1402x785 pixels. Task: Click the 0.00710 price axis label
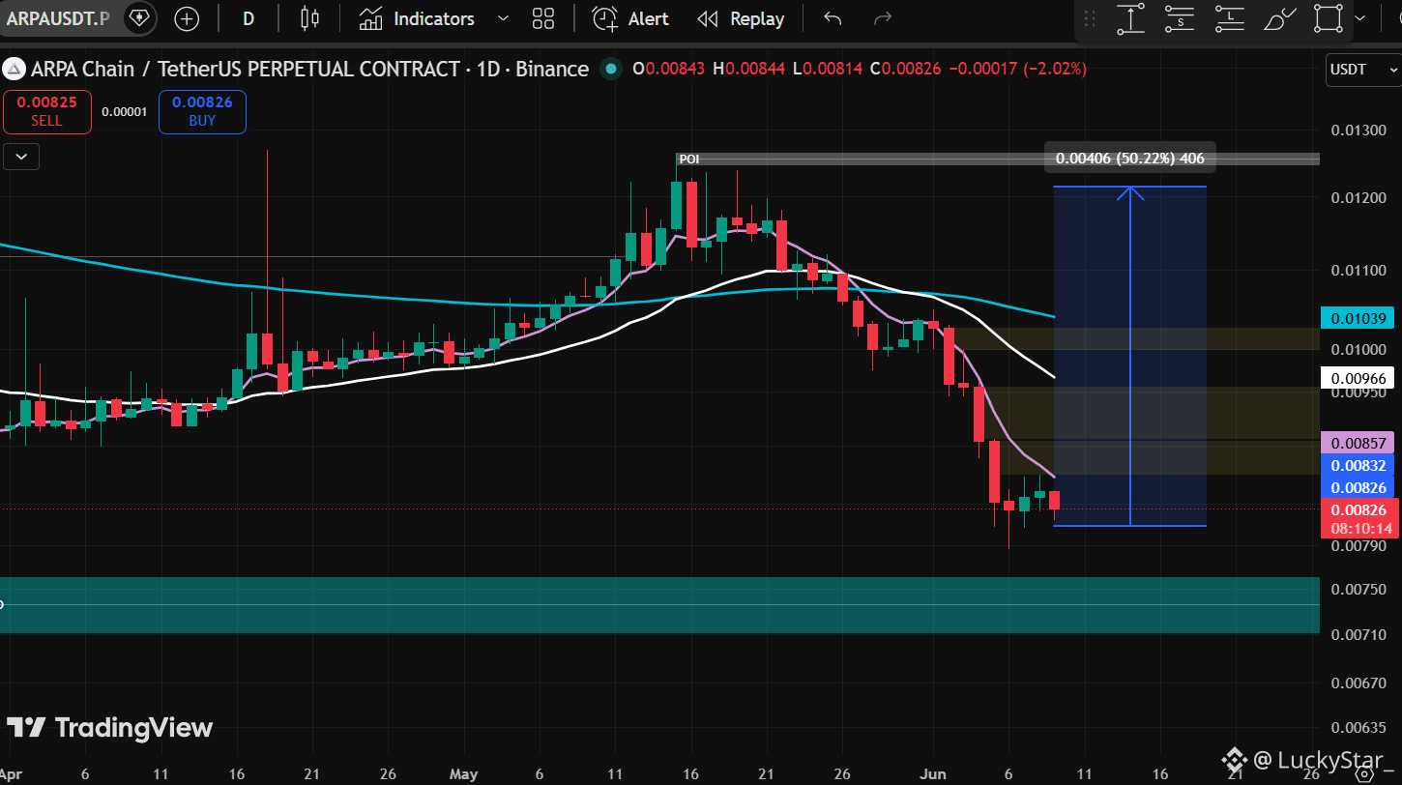pos(1357,634)
